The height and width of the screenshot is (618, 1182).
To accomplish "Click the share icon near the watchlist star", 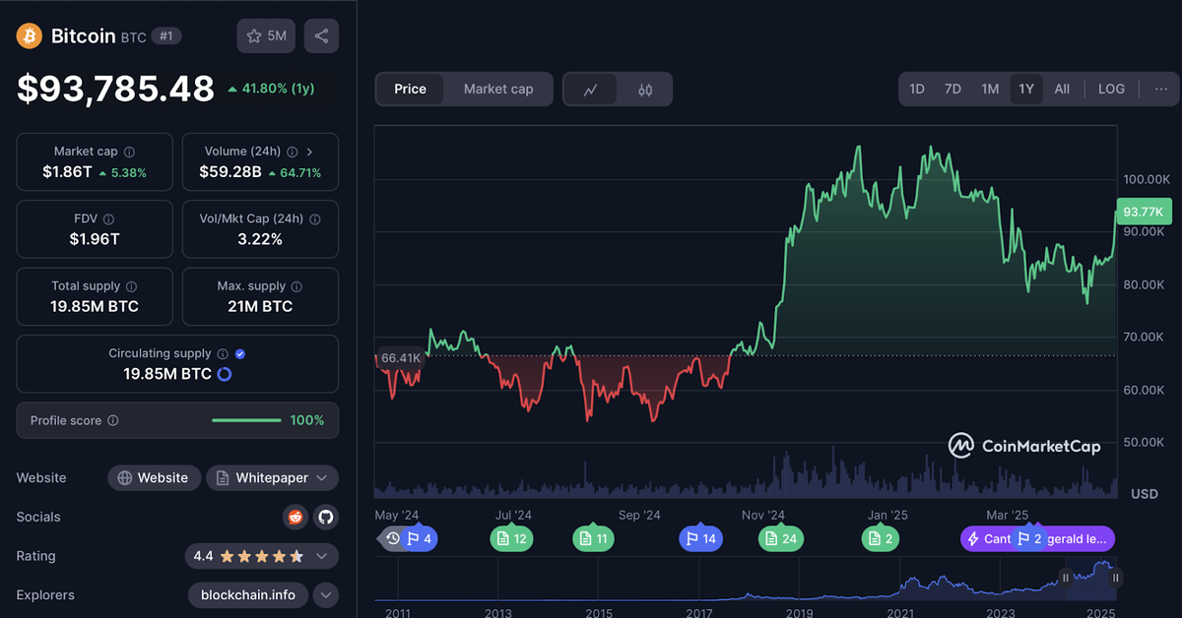I will pos(321,35).
